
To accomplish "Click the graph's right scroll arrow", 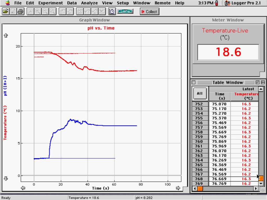I will point(178,188).
